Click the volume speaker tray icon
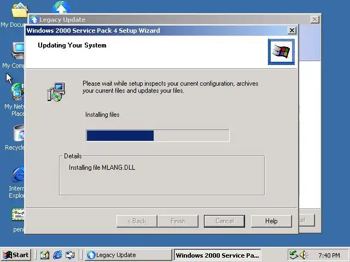350x262 pixels. [x=304, y=255]
